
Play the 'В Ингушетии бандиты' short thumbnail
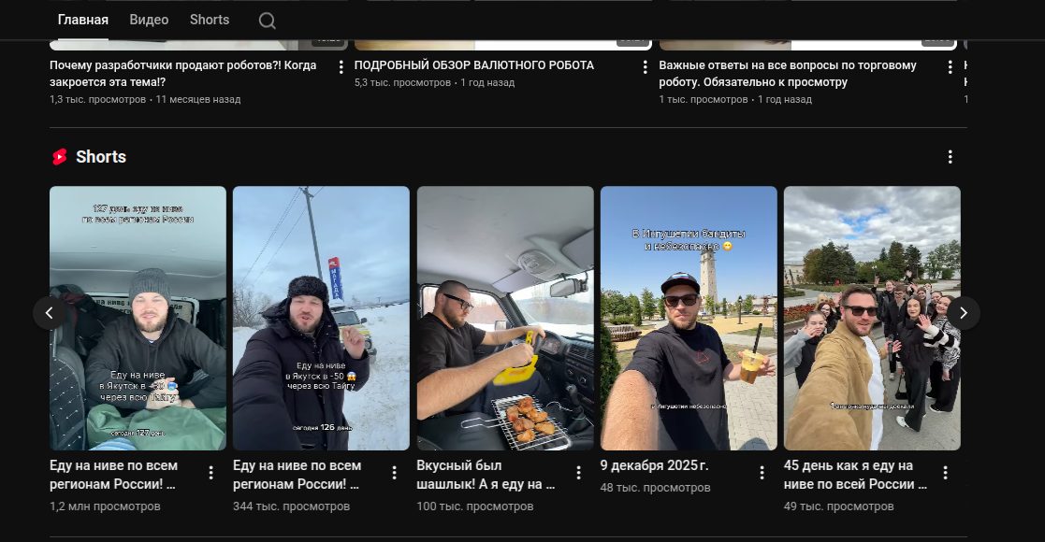click(x=689, y=319)
